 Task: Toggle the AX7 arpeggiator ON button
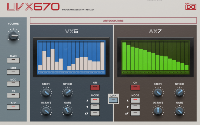pyautogui.click(x=135, y=88)
